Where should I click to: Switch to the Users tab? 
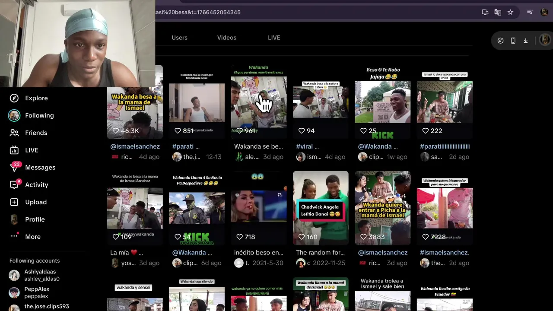coord(179,38)
